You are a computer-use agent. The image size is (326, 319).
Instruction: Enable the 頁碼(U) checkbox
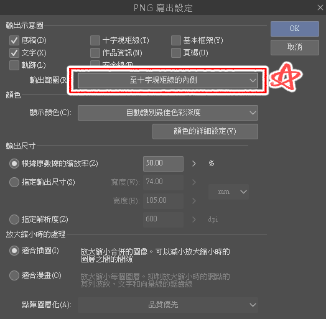coord(176,53)
